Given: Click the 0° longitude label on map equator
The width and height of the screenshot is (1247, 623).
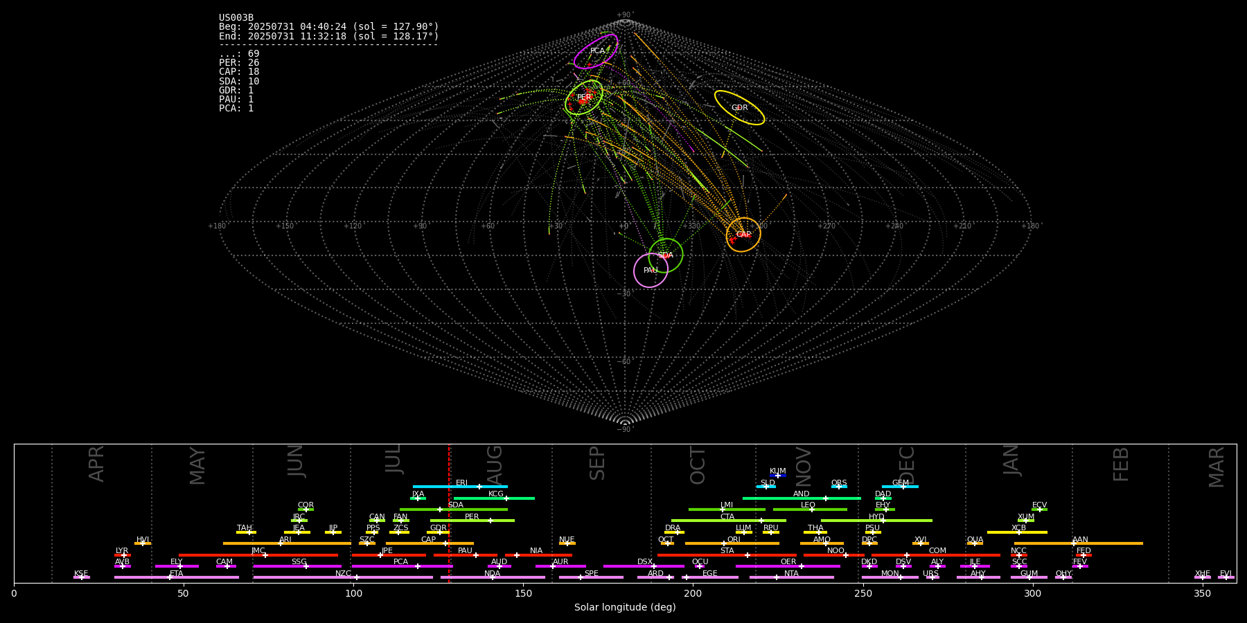Looking at the screenshot, I should (x=624, y=226).
